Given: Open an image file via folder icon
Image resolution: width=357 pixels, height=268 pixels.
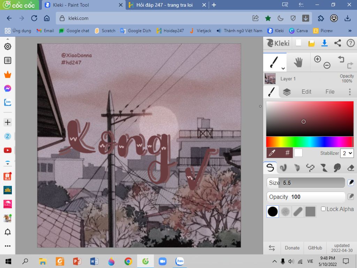Looking at the screenshot, I should point(311,43).
